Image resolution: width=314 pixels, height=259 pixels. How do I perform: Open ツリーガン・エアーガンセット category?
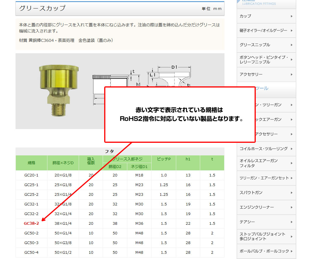point(266,178)
